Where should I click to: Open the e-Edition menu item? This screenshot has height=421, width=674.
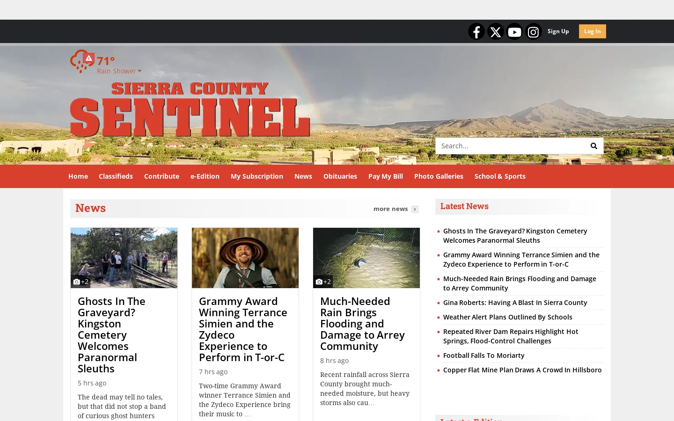[205, 176]
